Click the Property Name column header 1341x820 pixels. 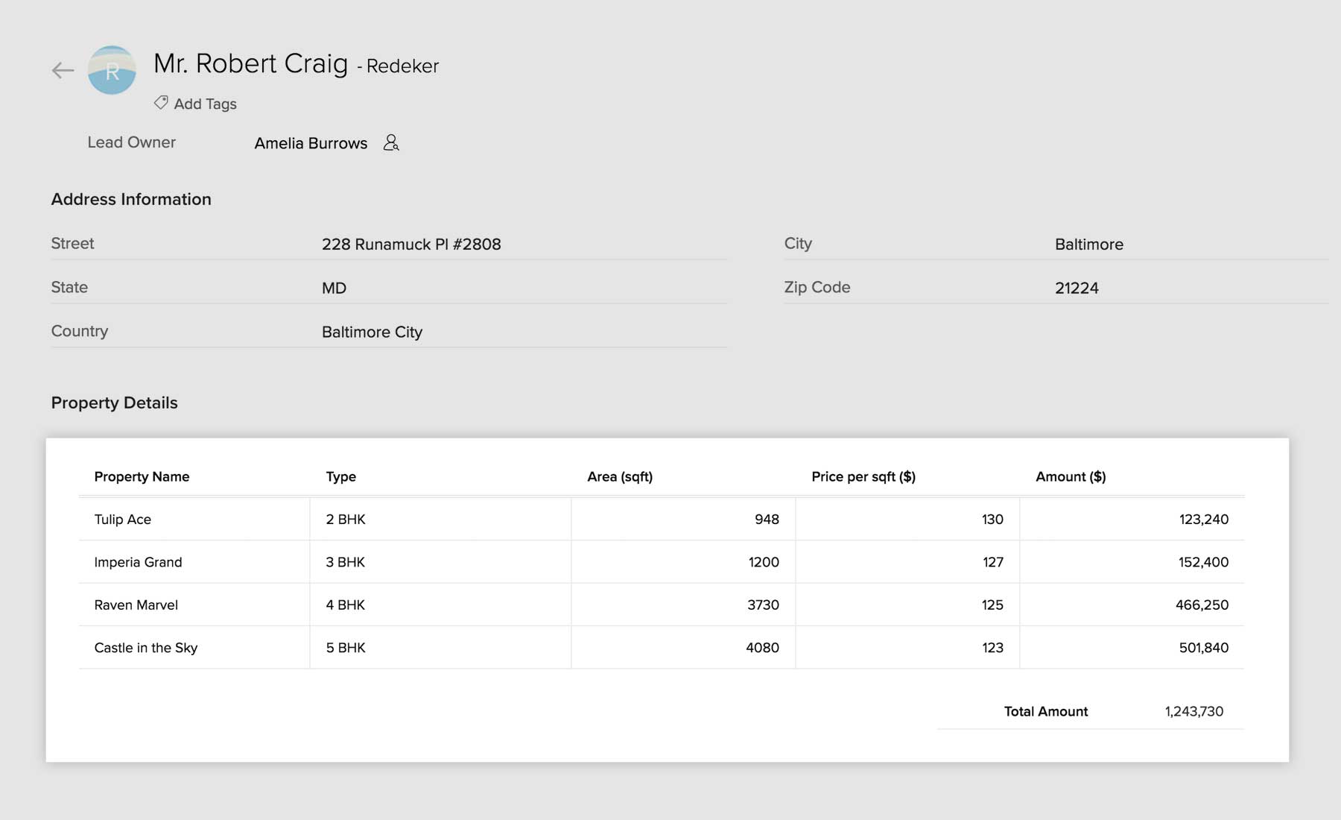pyautogui.click(x=142, y=476)
